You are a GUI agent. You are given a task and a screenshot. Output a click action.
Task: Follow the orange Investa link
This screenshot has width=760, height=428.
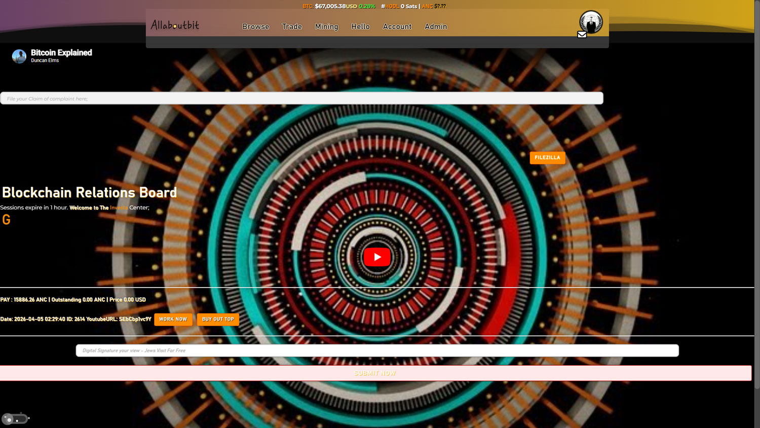pyautogui.click(x=119, y=207)
